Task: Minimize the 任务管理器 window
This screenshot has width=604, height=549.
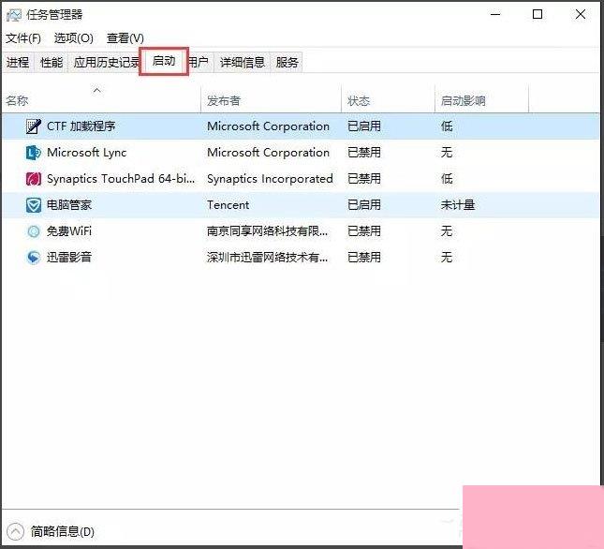Action: [x=495, y=15]
